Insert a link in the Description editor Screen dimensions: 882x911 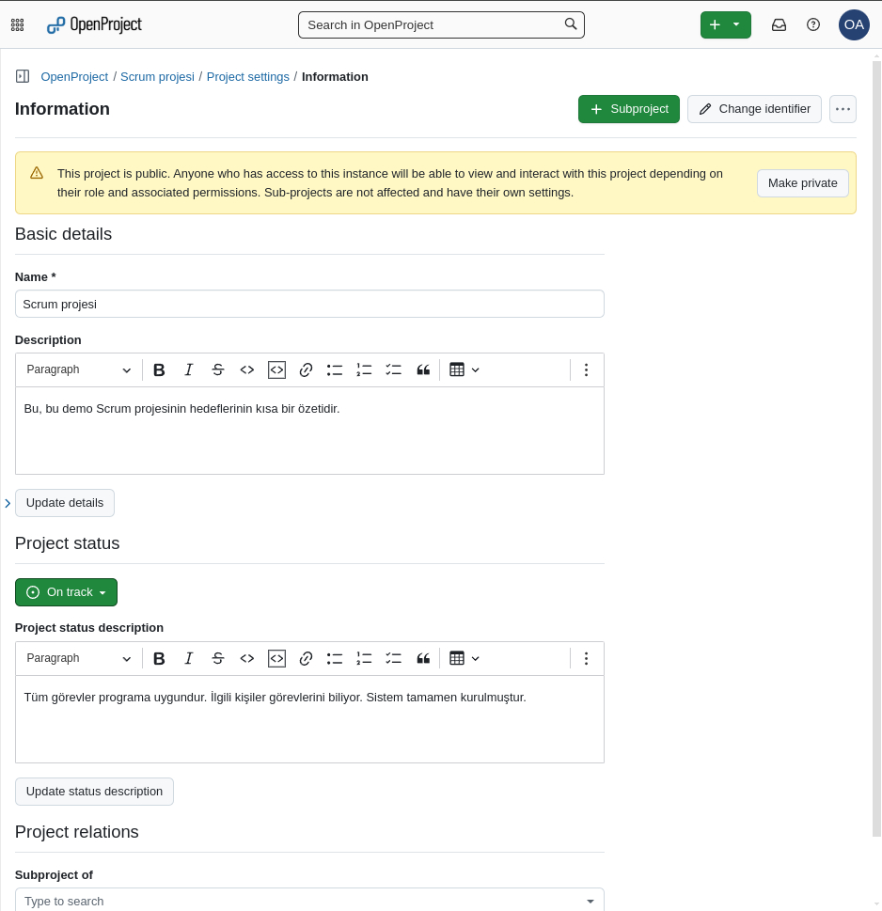coord(306,369)
